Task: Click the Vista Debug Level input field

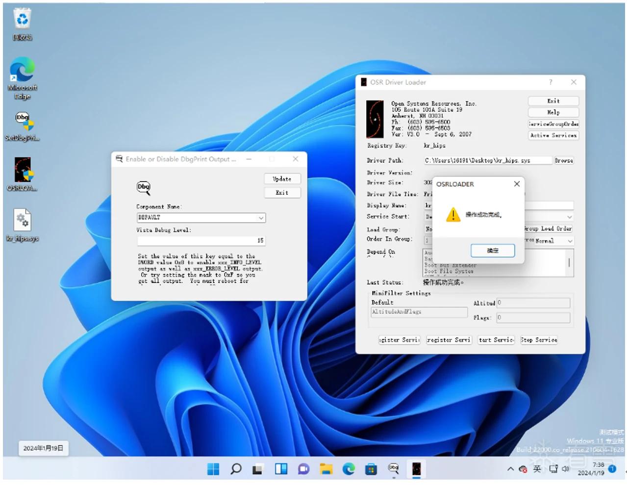Action: pyautogui.click(x=201, y=240)
